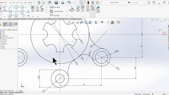The image size is (169, 95).
Task: Expand Linear Sketch Pattern dropdown arrow
Action: click(x=66, y=11)
